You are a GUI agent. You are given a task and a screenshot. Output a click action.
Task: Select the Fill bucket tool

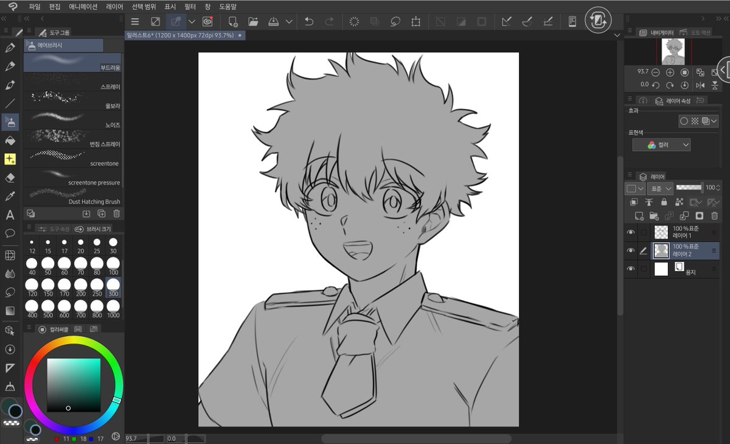10,141
